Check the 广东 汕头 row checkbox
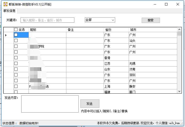Viewport: 185px width, 127px height. 16,41
